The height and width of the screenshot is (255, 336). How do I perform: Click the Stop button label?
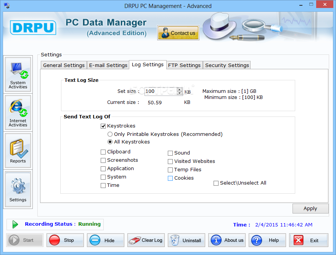point(69,240)
